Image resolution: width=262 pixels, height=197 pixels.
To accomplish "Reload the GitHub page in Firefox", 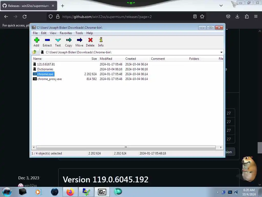I will 25,17.
